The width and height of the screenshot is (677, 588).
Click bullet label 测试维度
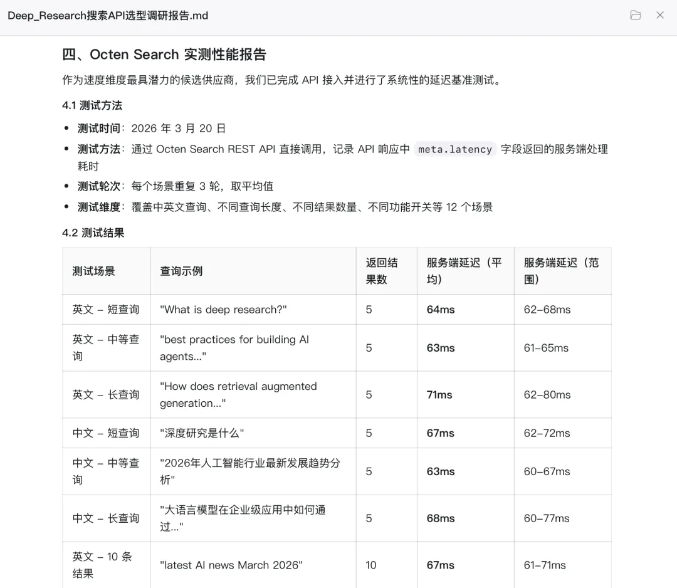[x=99, y=207]
